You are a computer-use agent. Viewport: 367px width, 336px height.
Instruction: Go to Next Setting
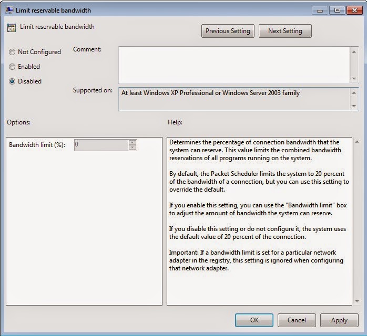pos(285,31)
